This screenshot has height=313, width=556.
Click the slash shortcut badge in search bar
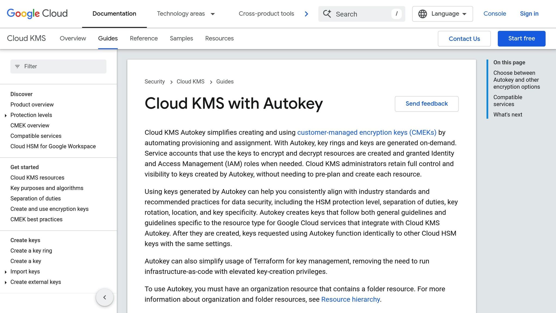coord(397,14)
